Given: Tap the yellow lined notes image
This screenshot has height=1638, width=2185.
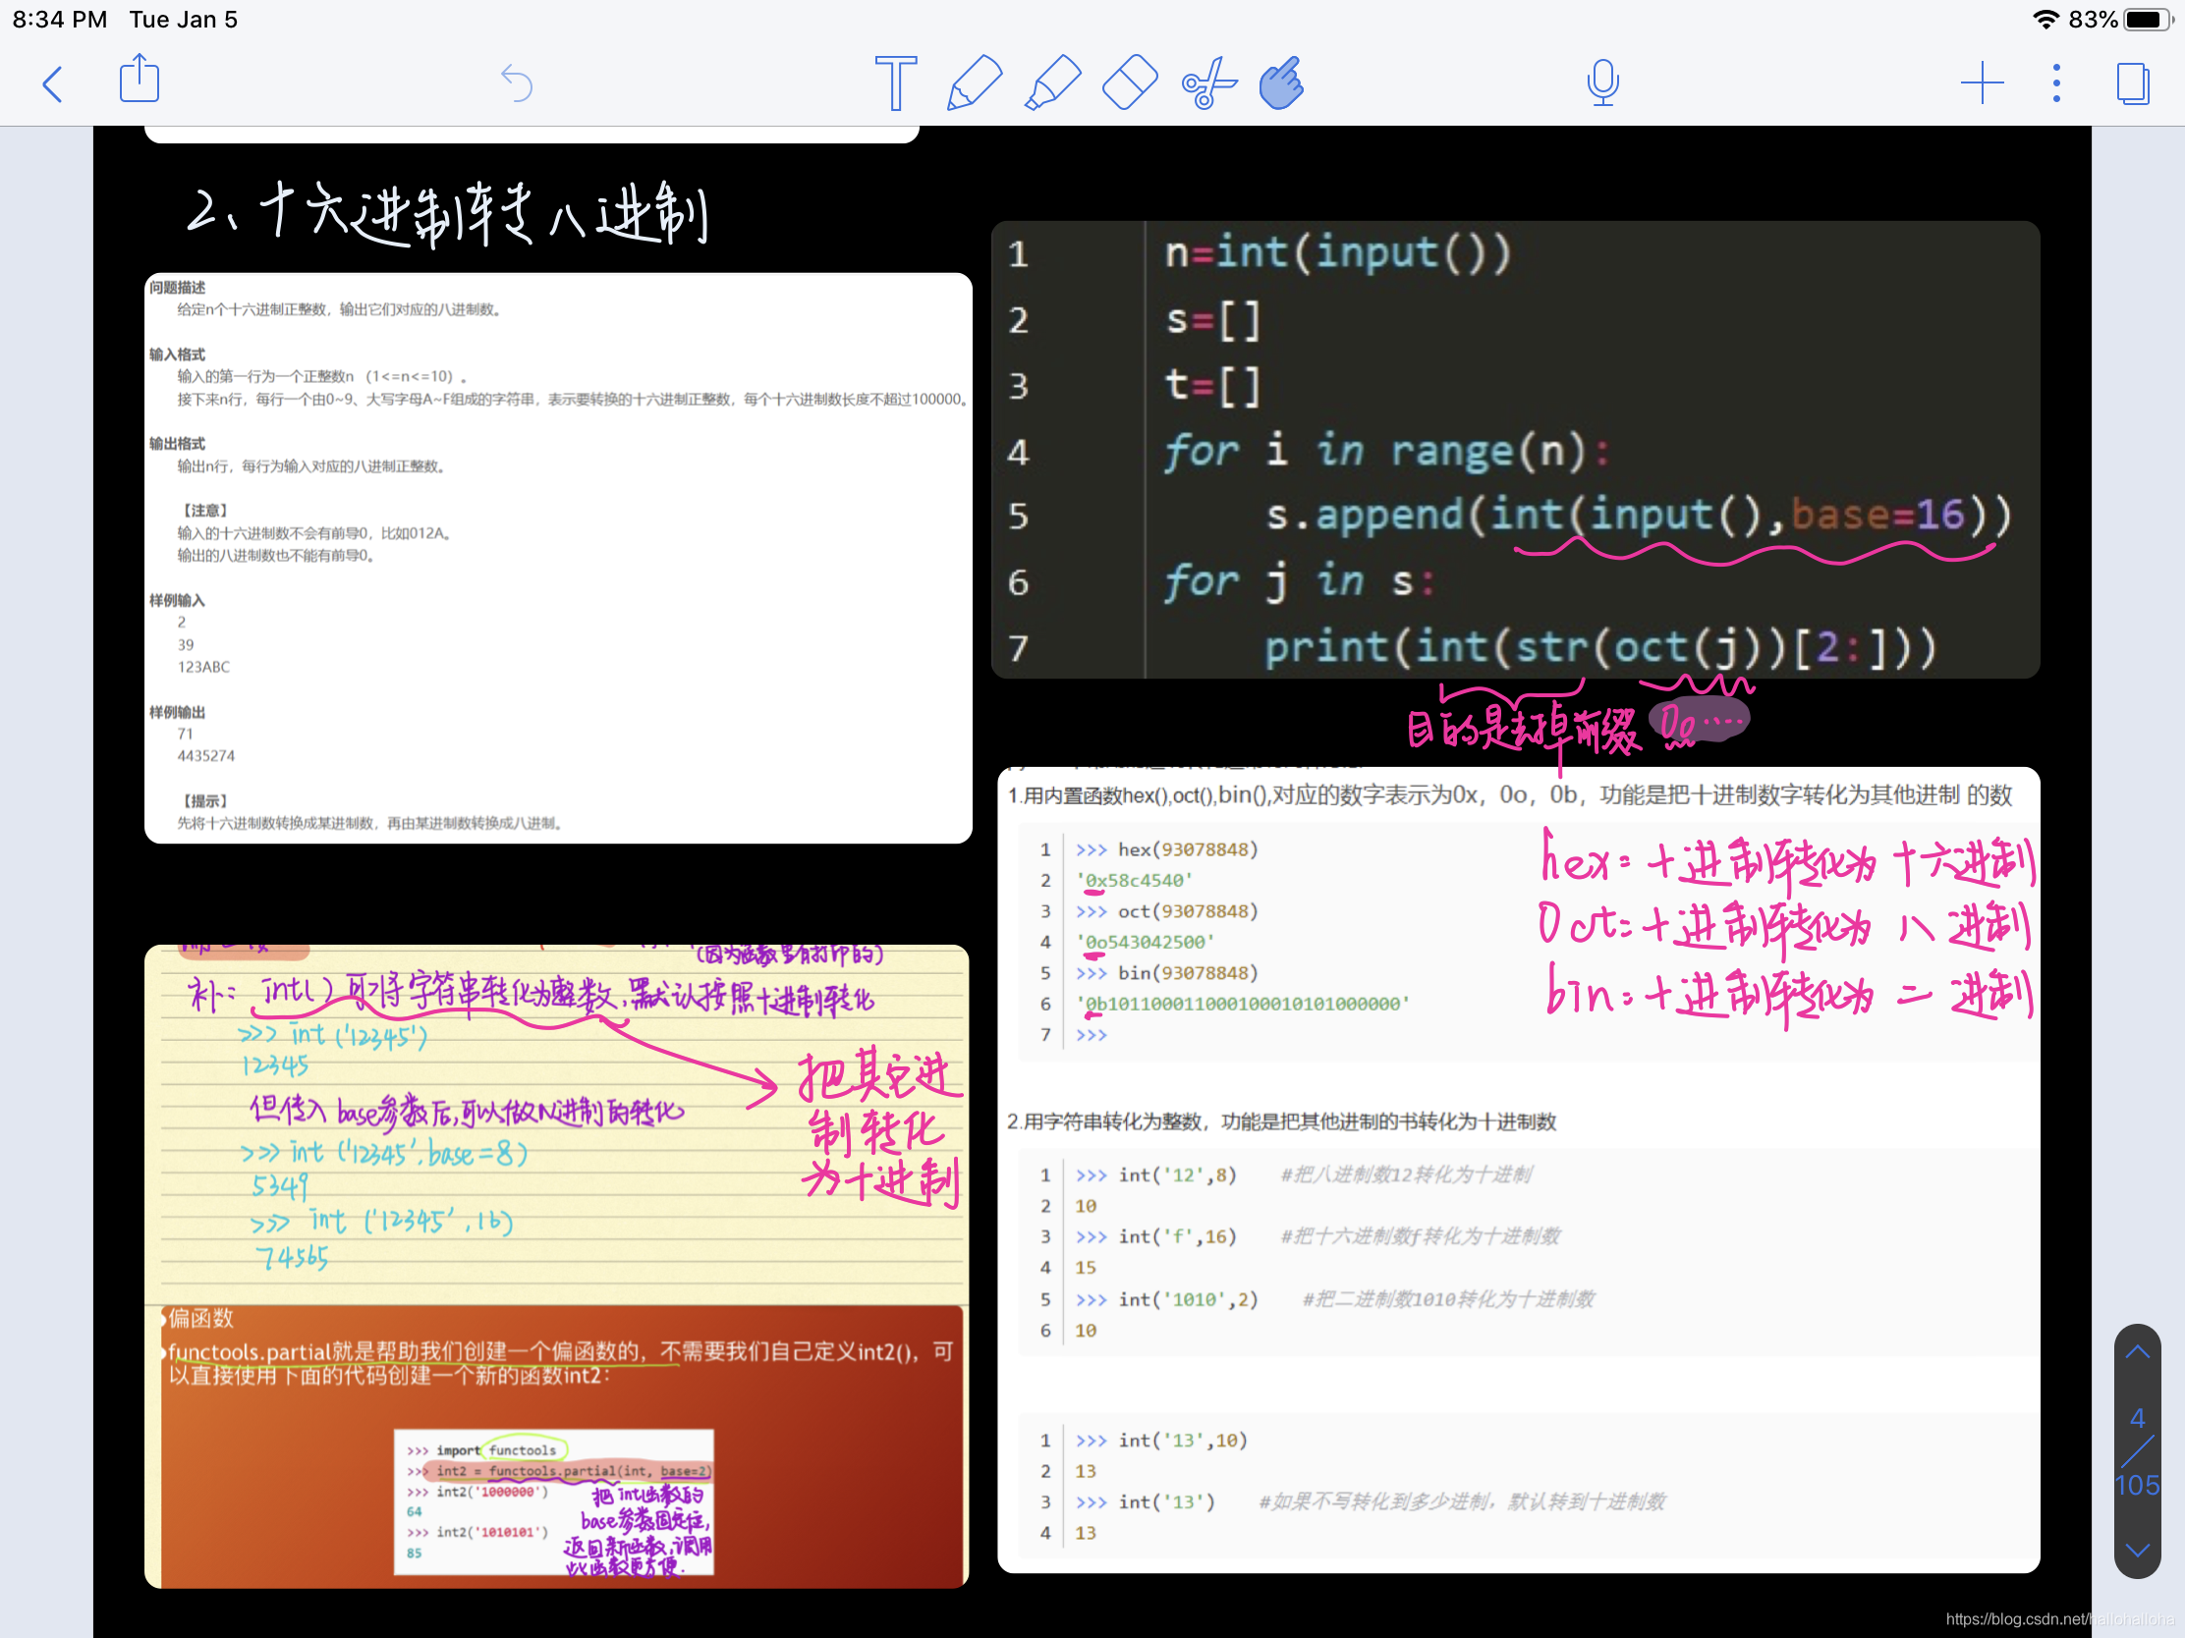Looking at the screenshot, I should (556, 1125).
